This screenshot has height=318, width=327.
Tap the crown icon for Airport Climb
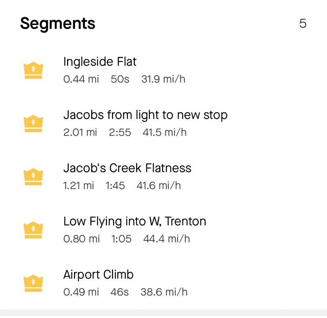pyautogui.click(x=34, y=283)
